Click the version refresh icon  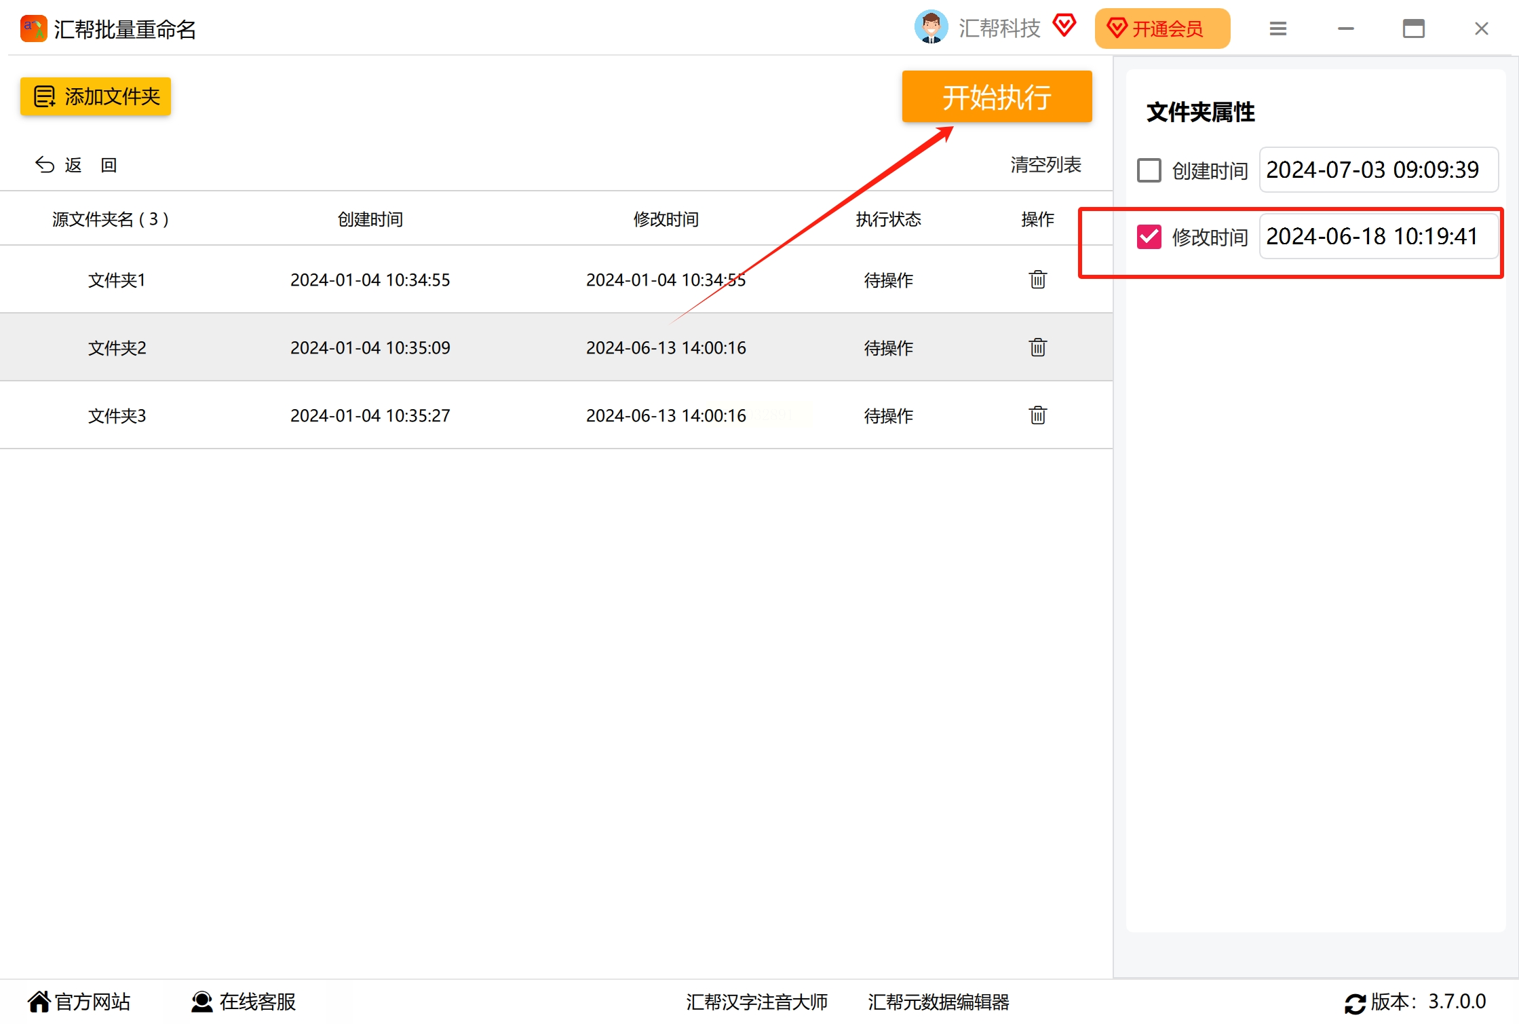(x=1355, y=1003)
